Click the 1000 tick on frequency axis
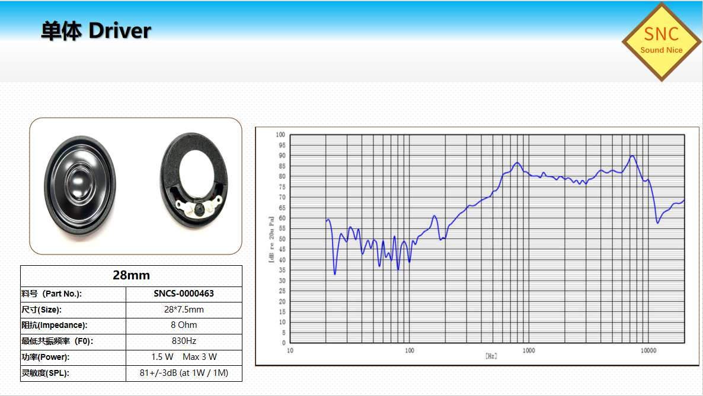 [529, 350]
